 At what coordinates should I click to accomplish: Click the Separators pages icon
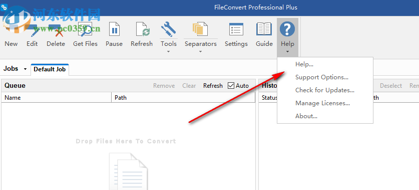point(200,29)
